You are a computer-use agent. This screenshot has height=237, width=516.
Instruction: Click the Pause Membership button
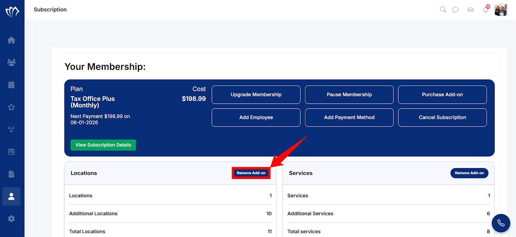click(x=349, y=95)
